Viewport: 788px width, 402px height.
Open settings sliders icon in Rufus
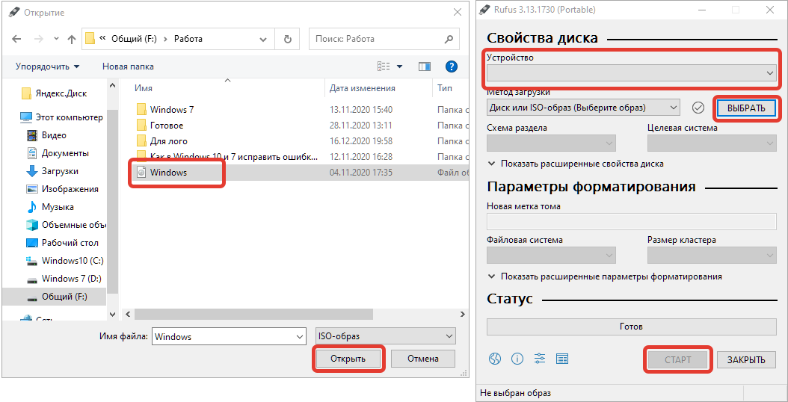click(540, 359)
